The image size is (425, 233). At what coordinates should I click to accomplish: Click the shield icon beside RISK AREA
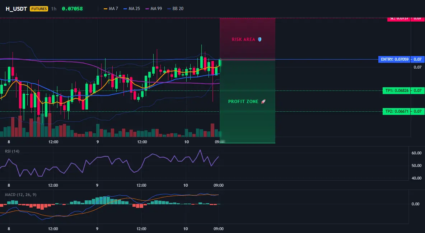pos(260,39)
